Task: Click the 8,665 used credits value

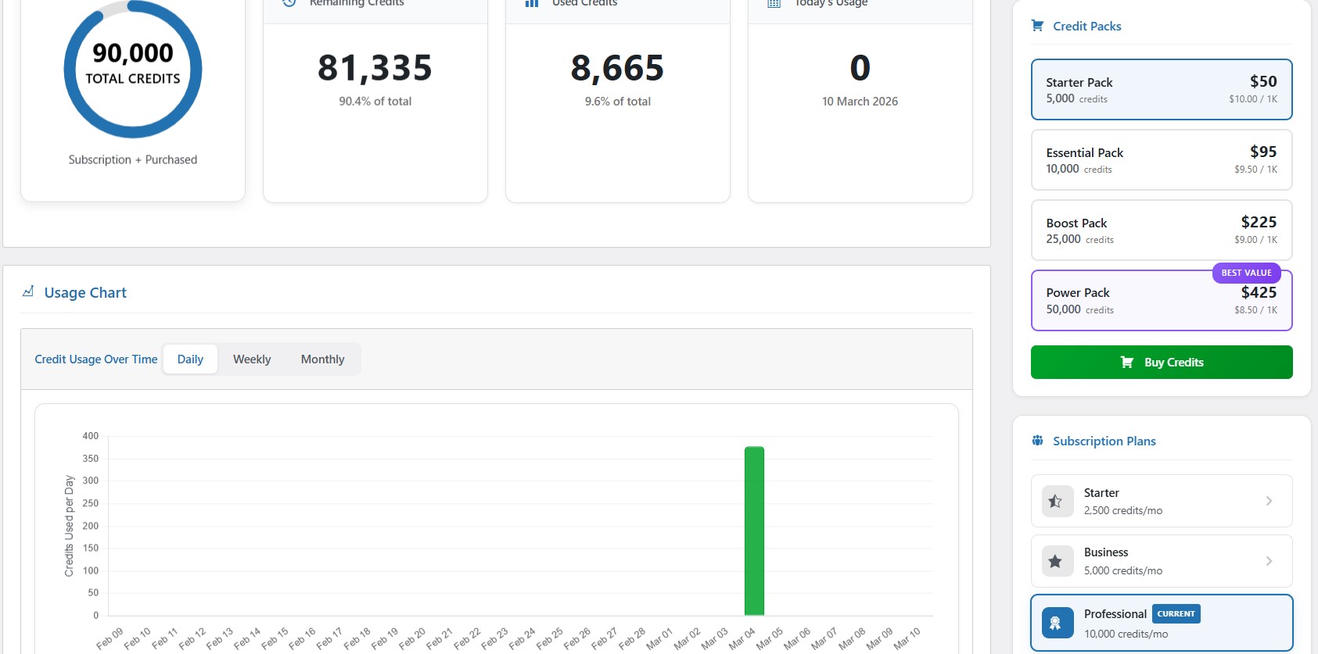Action: tap(617, 68)
